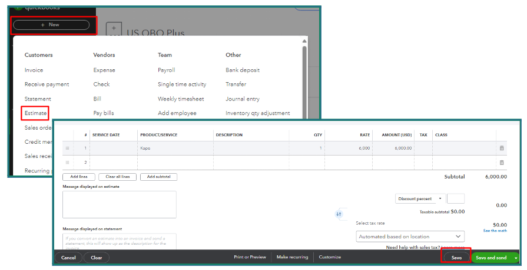
Task: Select Check under Vendors
Action: [101, 85]
